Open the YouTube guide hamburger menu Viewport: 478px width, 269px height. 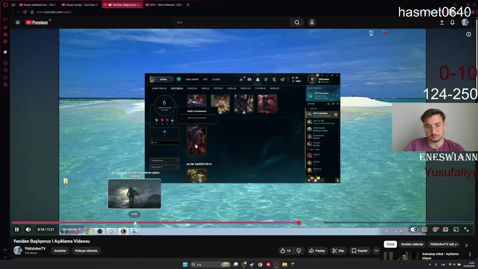[x=18, y=22]
